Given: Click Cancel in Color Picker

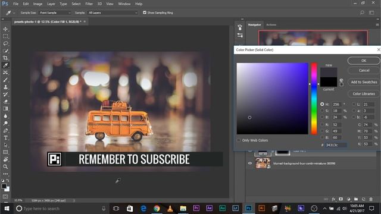Looking at the screenshot, I should (364, 70).
